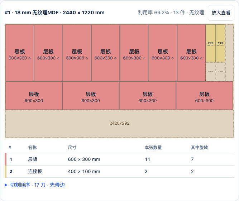Open the 切割顺序 · 17 刀 · 先修边 link text
The height and width of the screenshot is (201, 239).
[37, 185]
